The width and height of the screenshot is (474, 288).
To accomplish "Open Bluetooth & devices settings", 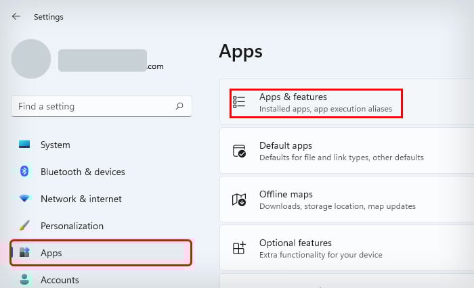I will coord(83,172).
